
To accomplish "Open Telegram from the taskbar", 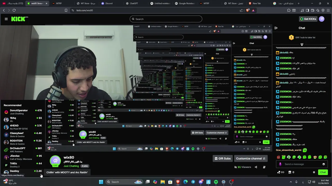I will tap(193, 182).
